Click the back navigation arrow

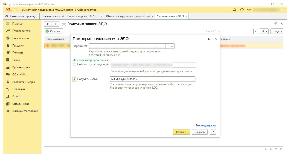48,24
